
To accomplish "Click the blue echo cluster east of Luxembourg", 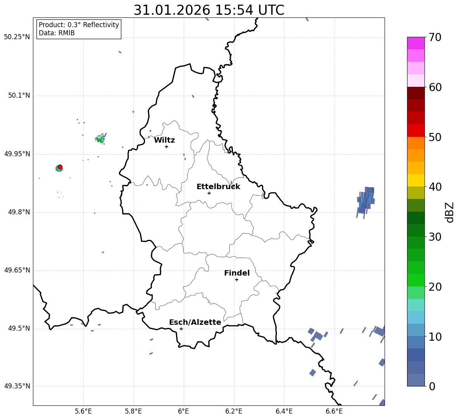I will point(366,202).
